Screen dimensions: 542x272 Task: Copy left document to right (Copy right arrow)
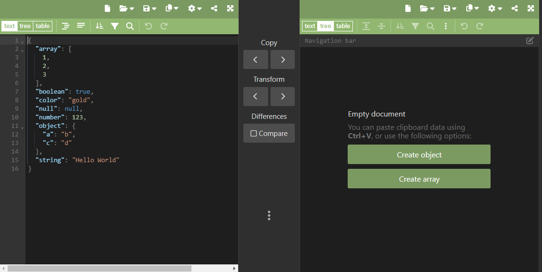(283, 59)
